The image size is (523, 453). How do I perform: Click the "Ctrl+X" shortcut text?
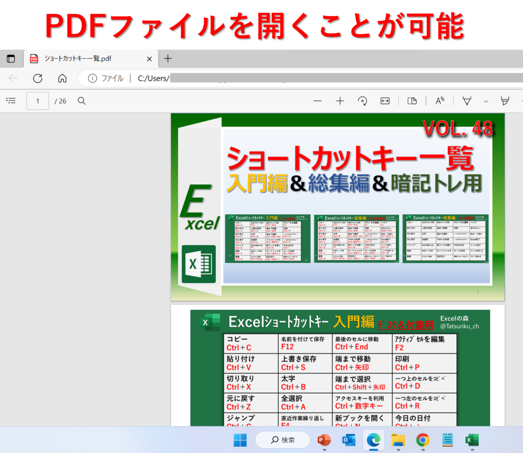tap(239, 387)
